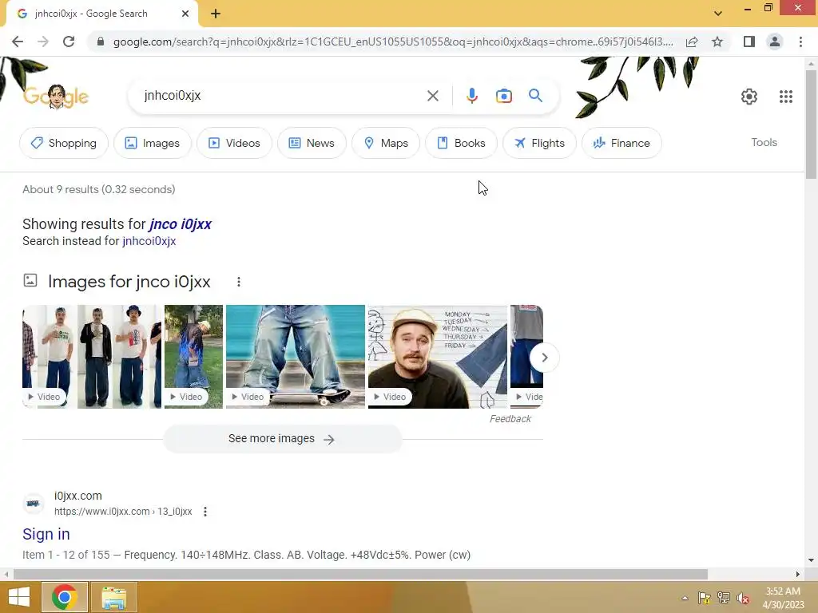
Task: Open the Chrome side panel
Action: pos(749,42)
